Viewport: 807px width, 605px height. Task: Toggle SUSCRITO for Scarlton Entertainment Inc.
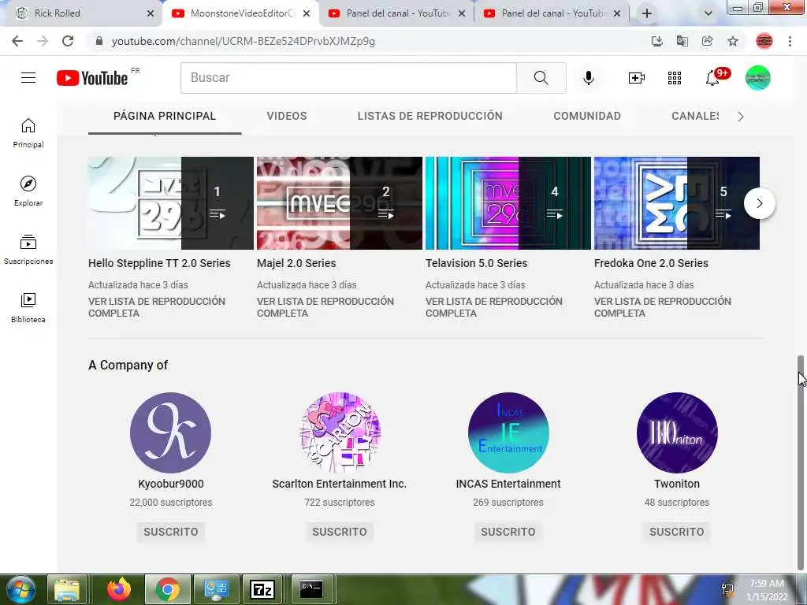339,532
